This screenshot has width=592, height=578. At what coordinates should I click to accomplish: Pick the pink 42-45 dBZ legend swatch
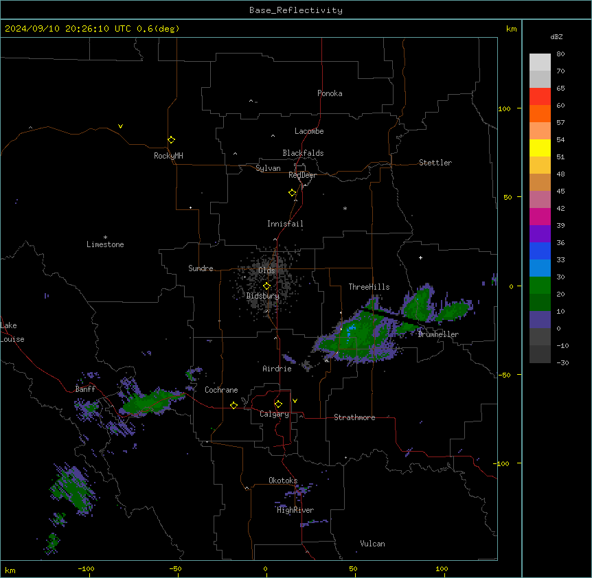click(540, 199)
